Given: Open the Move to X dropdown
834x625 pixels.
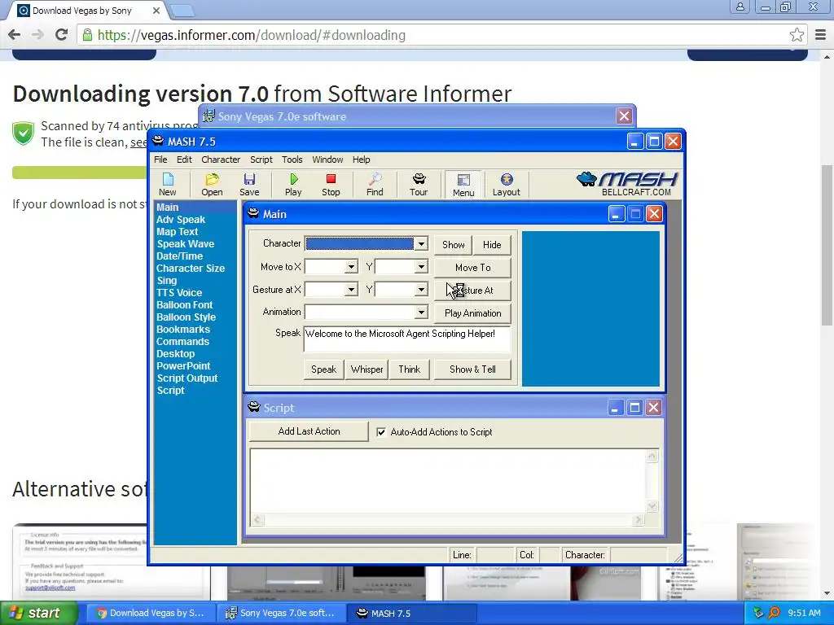Looking at the screenshot, I should (x=351, y=267).
